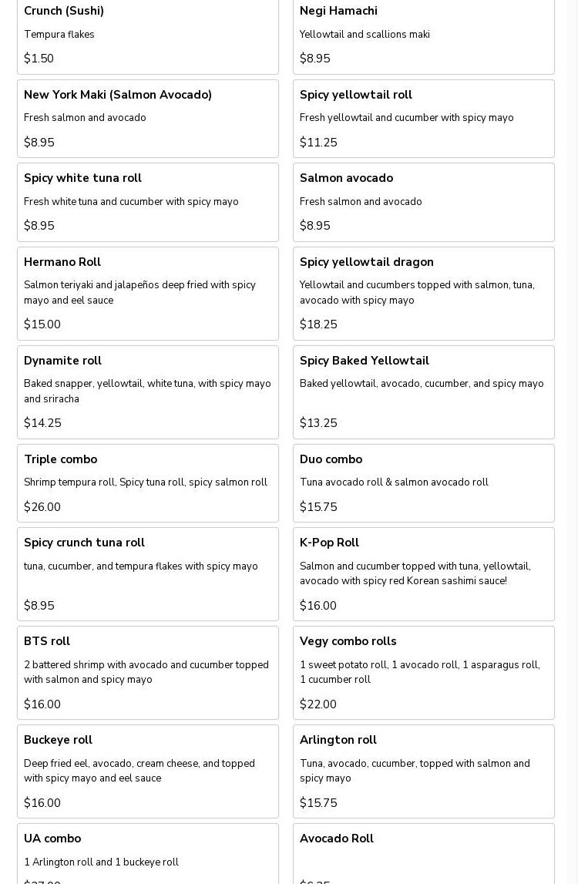The image size is (578, 884).
Task: Click the Spicy yellowtail roll card
Action: (x=423, y=119)
